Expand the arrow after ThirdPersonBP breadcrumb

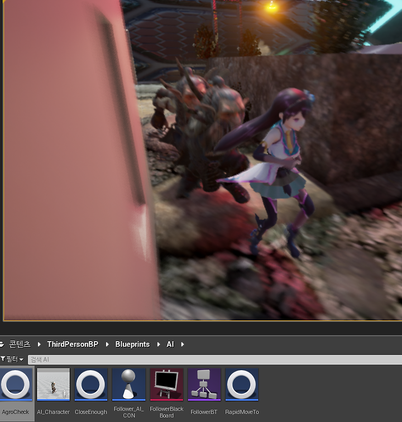107,344
